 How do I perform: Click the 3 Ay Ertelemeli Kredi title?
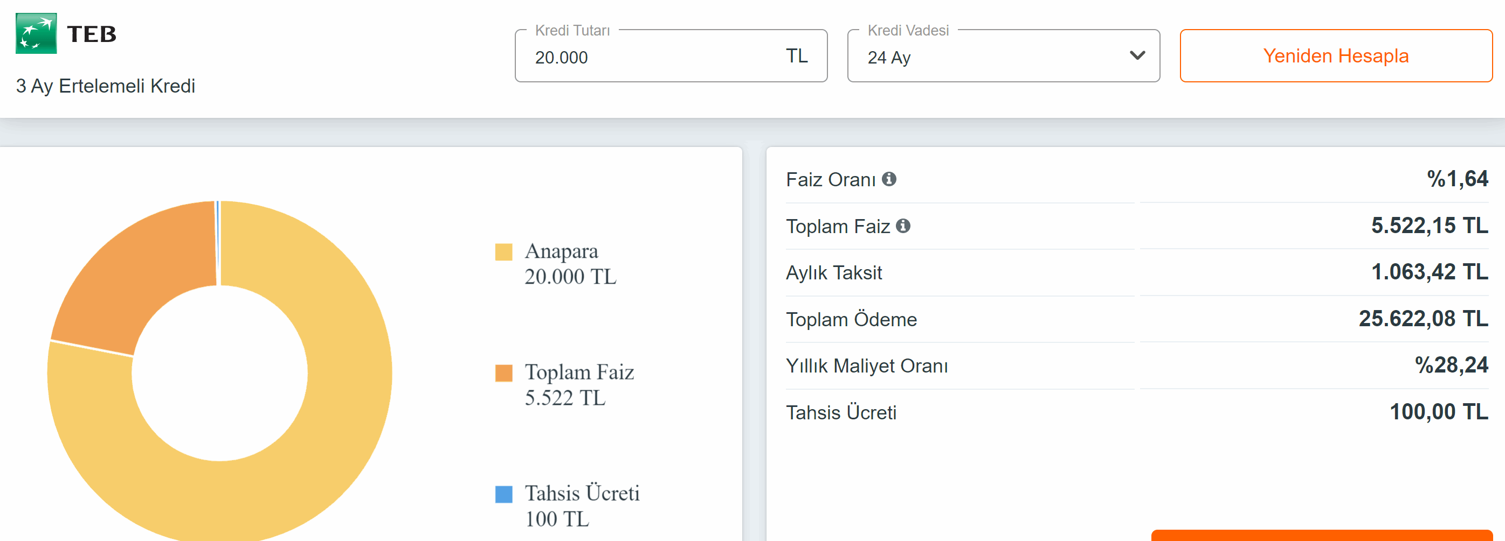coord(106,86)
